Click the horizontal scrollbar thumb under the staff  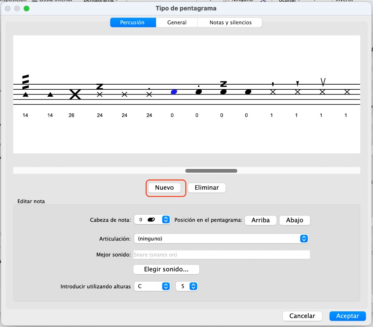211,171
